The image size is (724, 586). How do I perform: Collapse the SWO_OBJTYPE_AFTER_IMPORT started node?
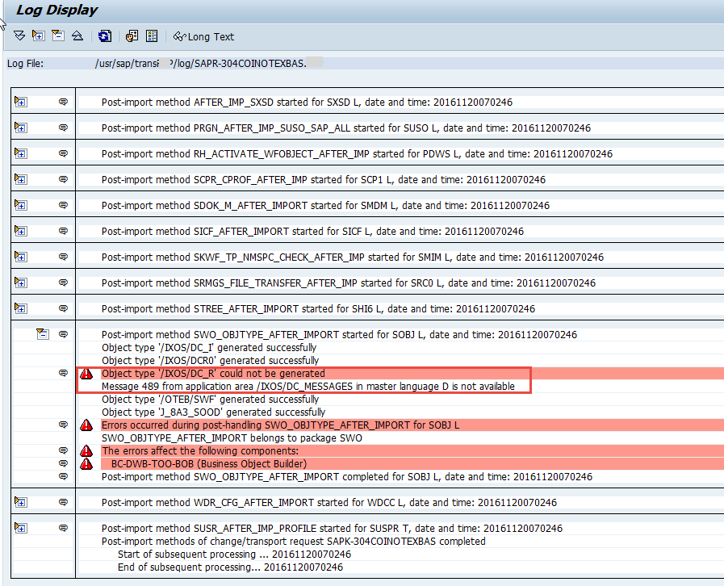click(43, 334)
